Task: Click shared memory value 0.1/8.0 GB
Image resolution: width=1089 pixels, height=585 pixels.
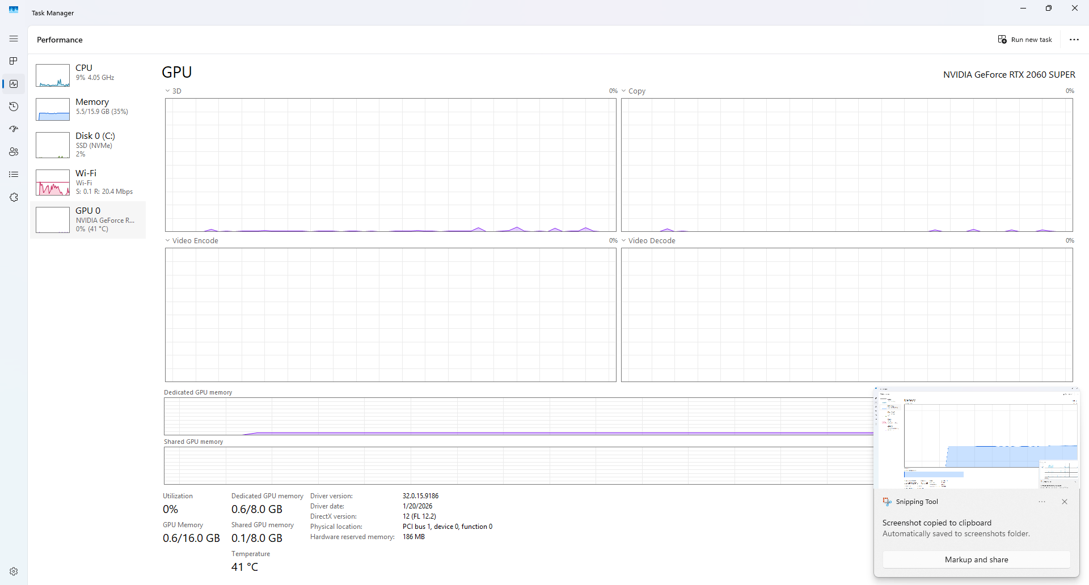Action: coord(257,538)
